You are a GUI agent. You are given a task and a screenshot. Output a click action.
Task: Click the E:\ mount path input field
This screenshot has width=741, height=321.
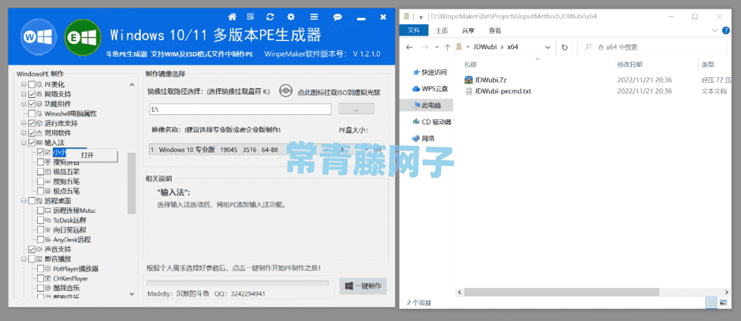240,109
